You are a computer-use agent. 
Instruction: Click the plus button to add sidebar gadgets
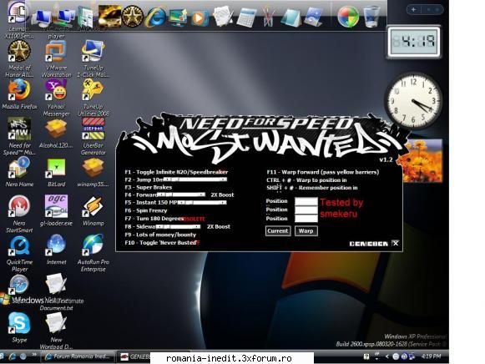coord(413,9)
